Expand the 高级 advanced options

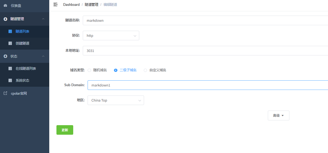[278, 116]
